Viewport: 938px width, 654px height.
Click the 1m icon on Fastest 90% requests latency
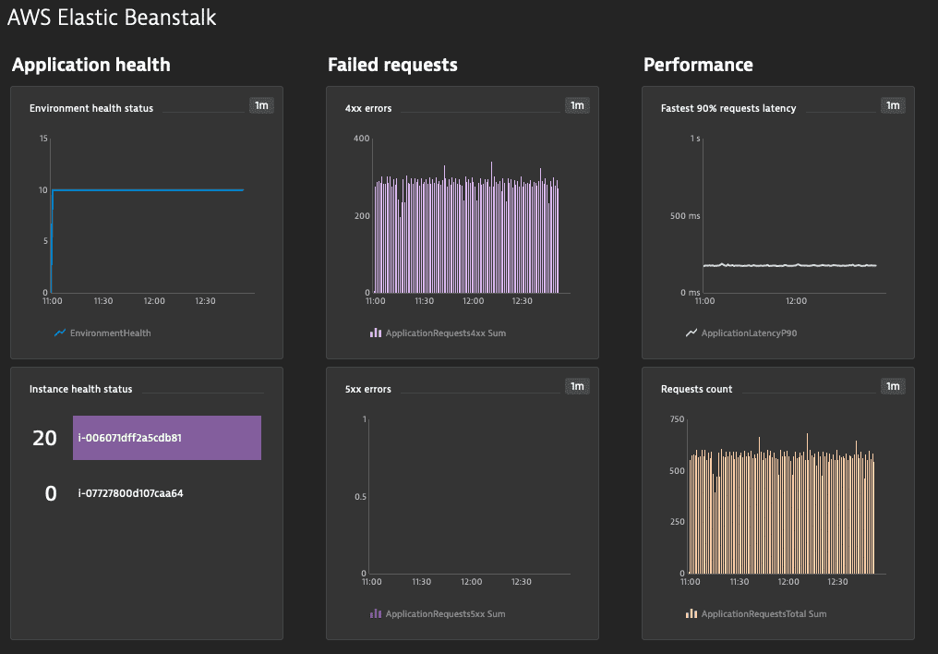pyautogui.click(x=893, y=105)
